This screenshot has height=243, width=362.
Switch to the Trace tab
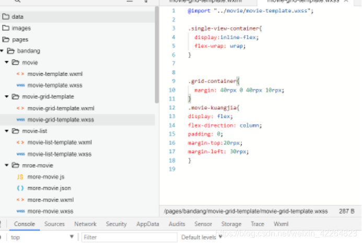tap(258, 224)
